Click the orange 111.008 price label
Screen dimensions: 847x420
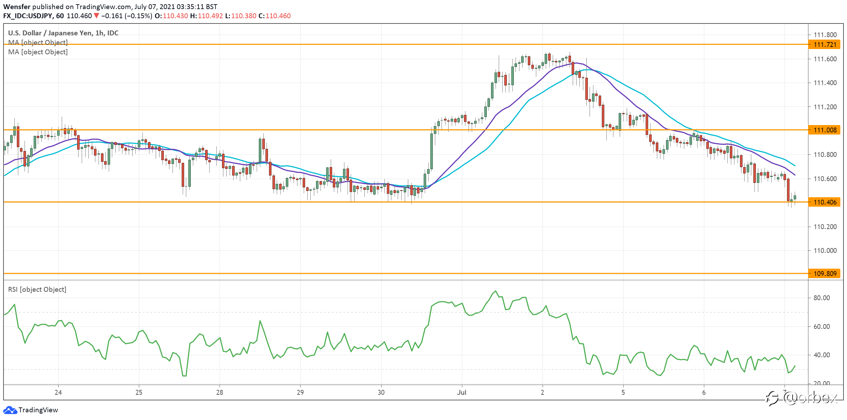click(824, 130)
